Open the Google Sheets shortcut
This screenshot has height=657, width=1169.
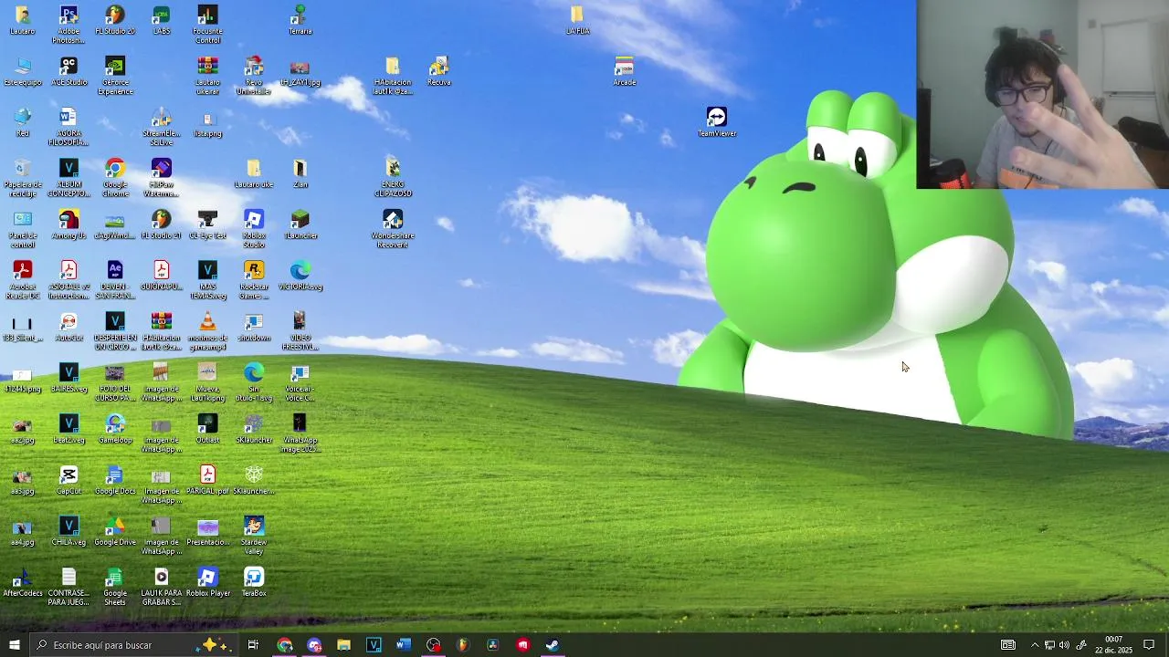[115, 586]
